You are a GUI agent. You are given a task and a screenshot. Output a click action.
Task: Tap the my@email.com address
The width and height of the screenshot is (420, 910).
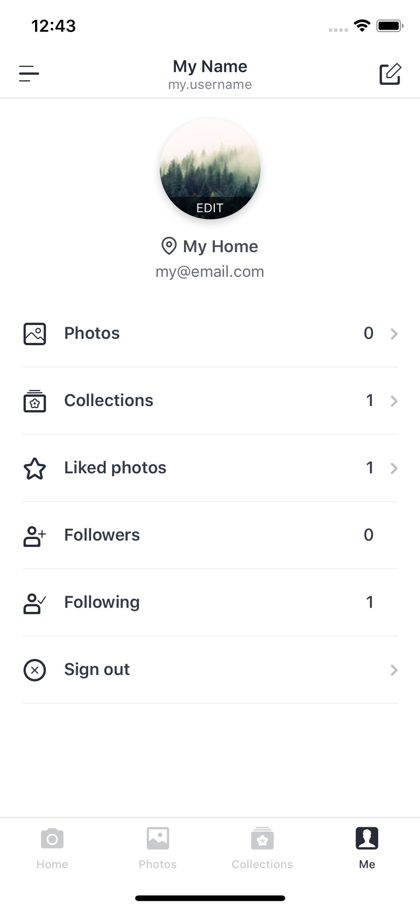pyautogui.click(x=210, y=271)
